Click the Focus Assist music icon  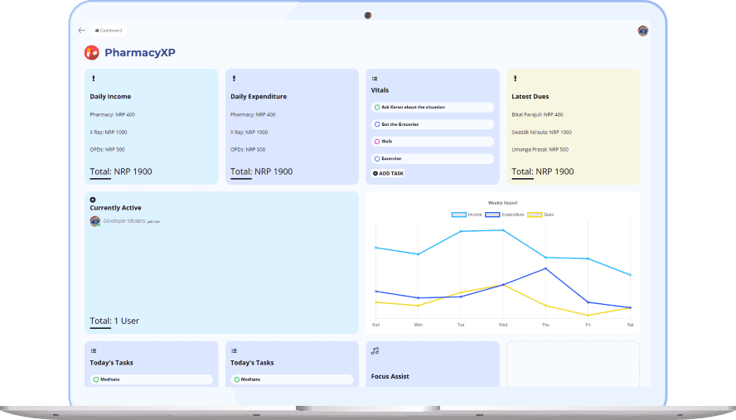pos(375,351)
